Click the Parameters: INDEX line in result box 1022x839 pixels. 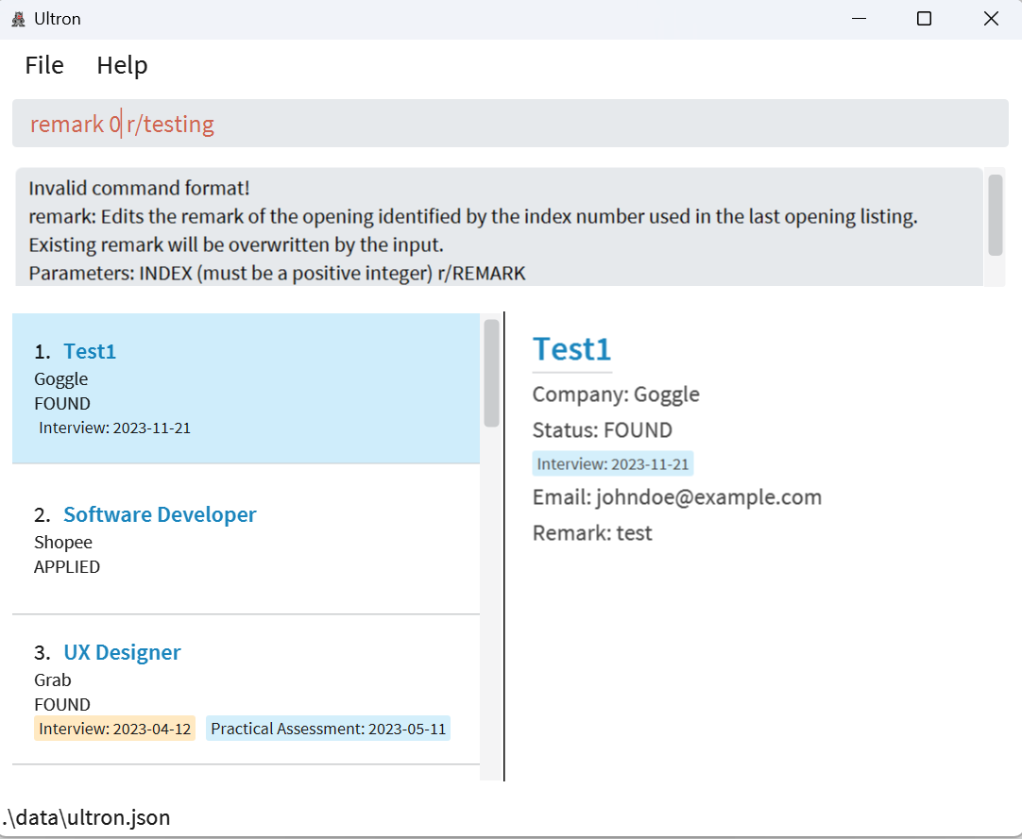pos(277,273)
